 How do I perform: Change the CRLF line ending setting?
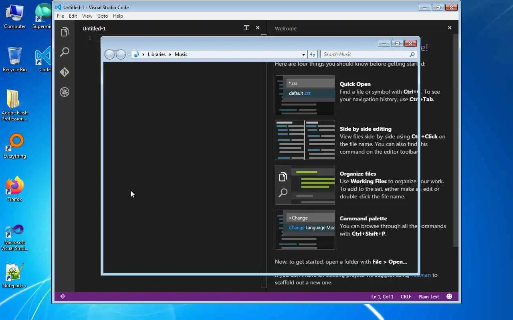tap(406, 297)
